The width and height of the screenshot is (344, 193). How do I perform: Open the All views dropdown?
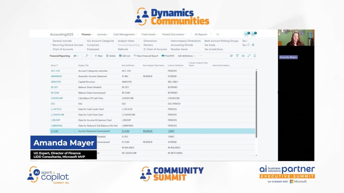[x=76, y=56]
